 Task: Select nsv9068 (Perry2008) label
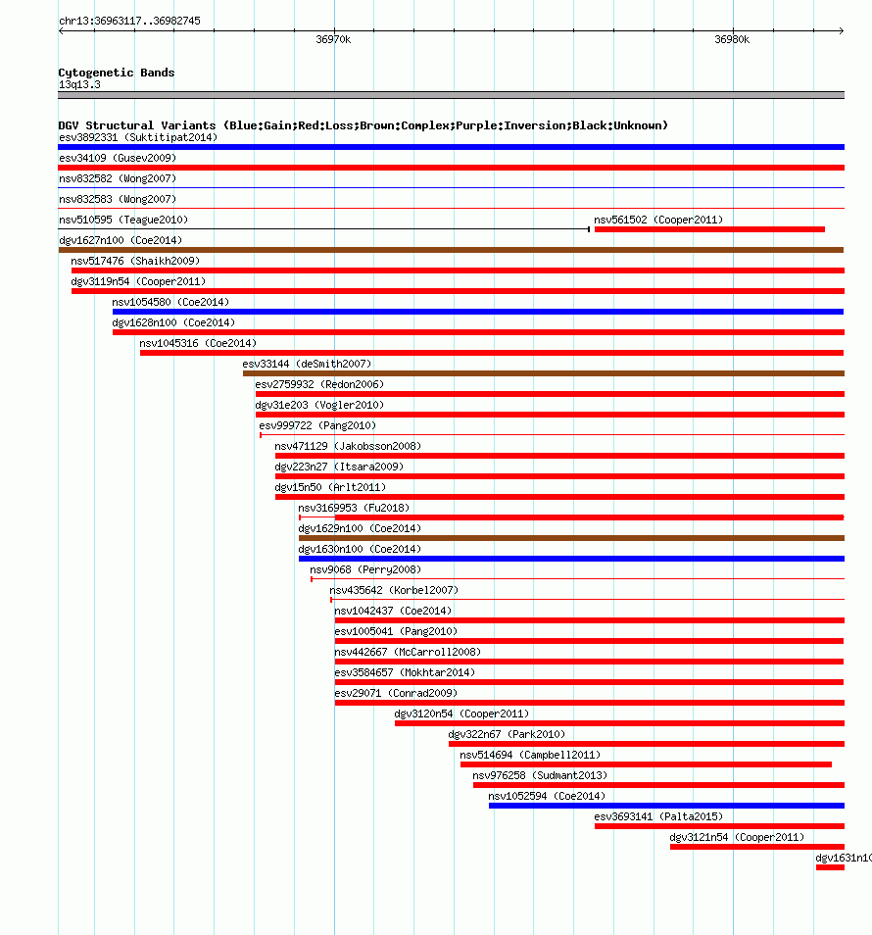pos(365,569)
